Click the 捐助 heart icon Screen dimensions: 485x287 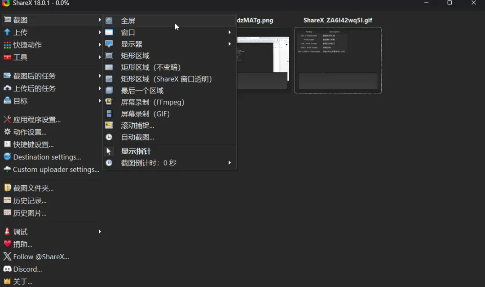pyautogui.click(x=7, y=244)
